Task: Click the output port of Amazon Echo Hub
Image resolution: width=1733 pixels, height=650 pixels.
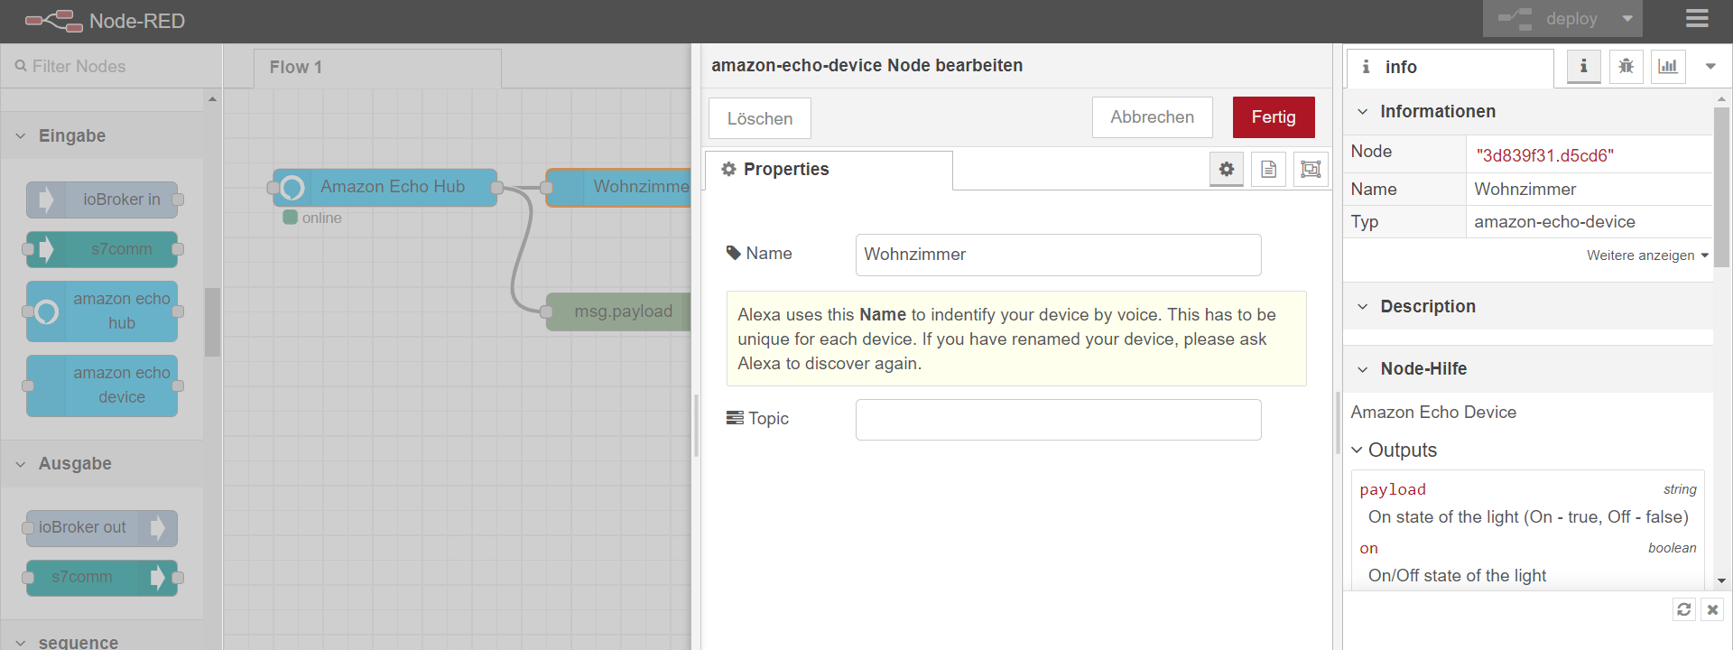Action: (497, 188)
